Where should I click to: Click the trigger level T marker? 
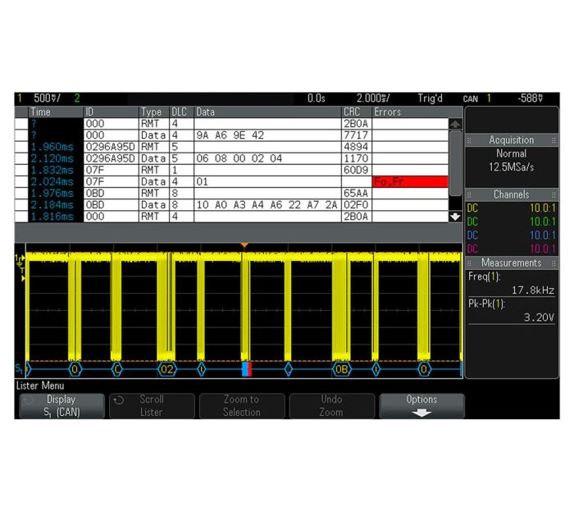[23, 275]
